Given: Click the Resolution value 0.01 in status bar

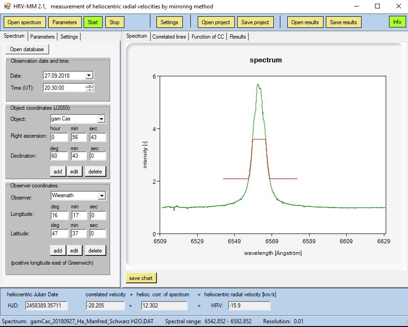Looking at the screenshot, I should (x=298, y=321).
